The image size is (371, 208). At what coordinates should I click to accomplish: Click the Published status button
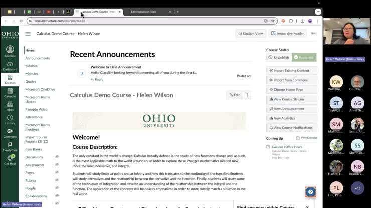304,57
